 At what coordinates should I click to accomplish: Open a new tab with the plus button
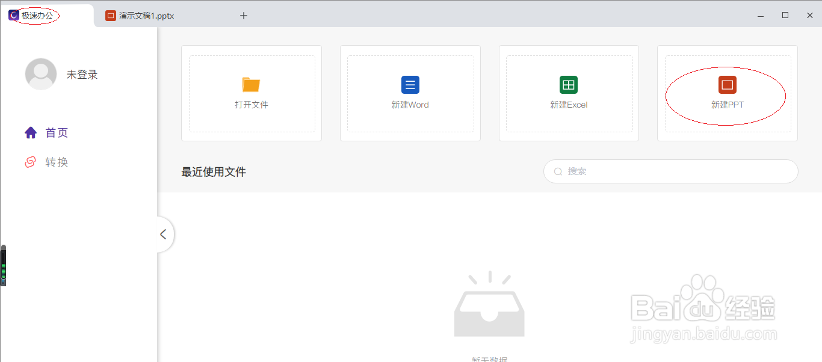[x=244, y=15]
